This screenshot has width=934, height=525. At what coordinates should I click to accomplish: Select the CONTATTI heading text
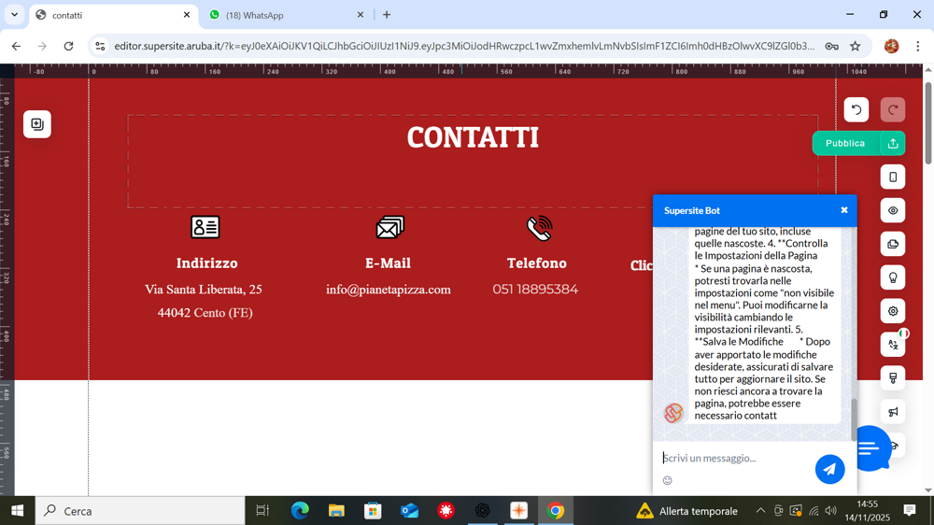[473, 138]
